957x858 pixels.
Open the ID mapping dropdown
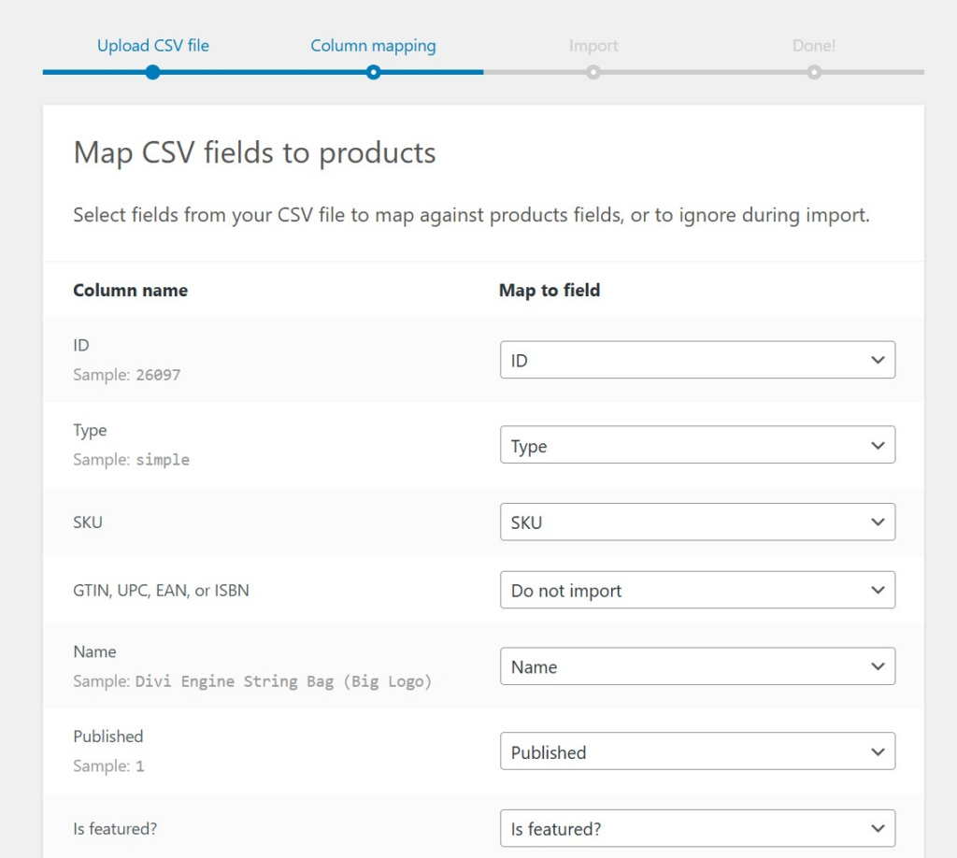697,360
